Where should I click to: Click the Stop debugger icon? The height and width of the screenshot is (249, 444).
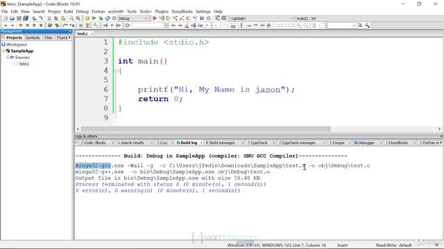(x=209, y=19)
